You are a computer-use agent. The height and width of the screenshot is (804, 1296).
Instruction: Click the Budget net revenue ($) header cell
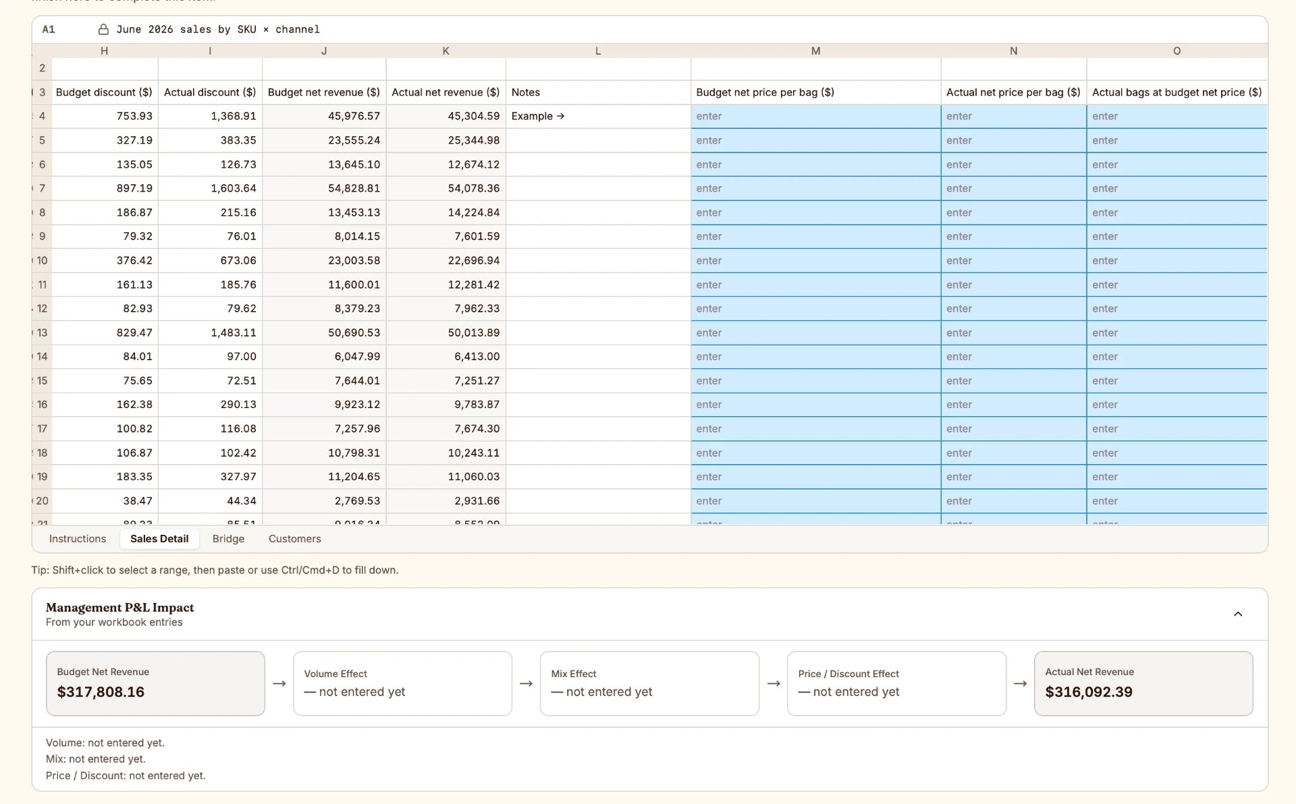click(x=324, y=92)
